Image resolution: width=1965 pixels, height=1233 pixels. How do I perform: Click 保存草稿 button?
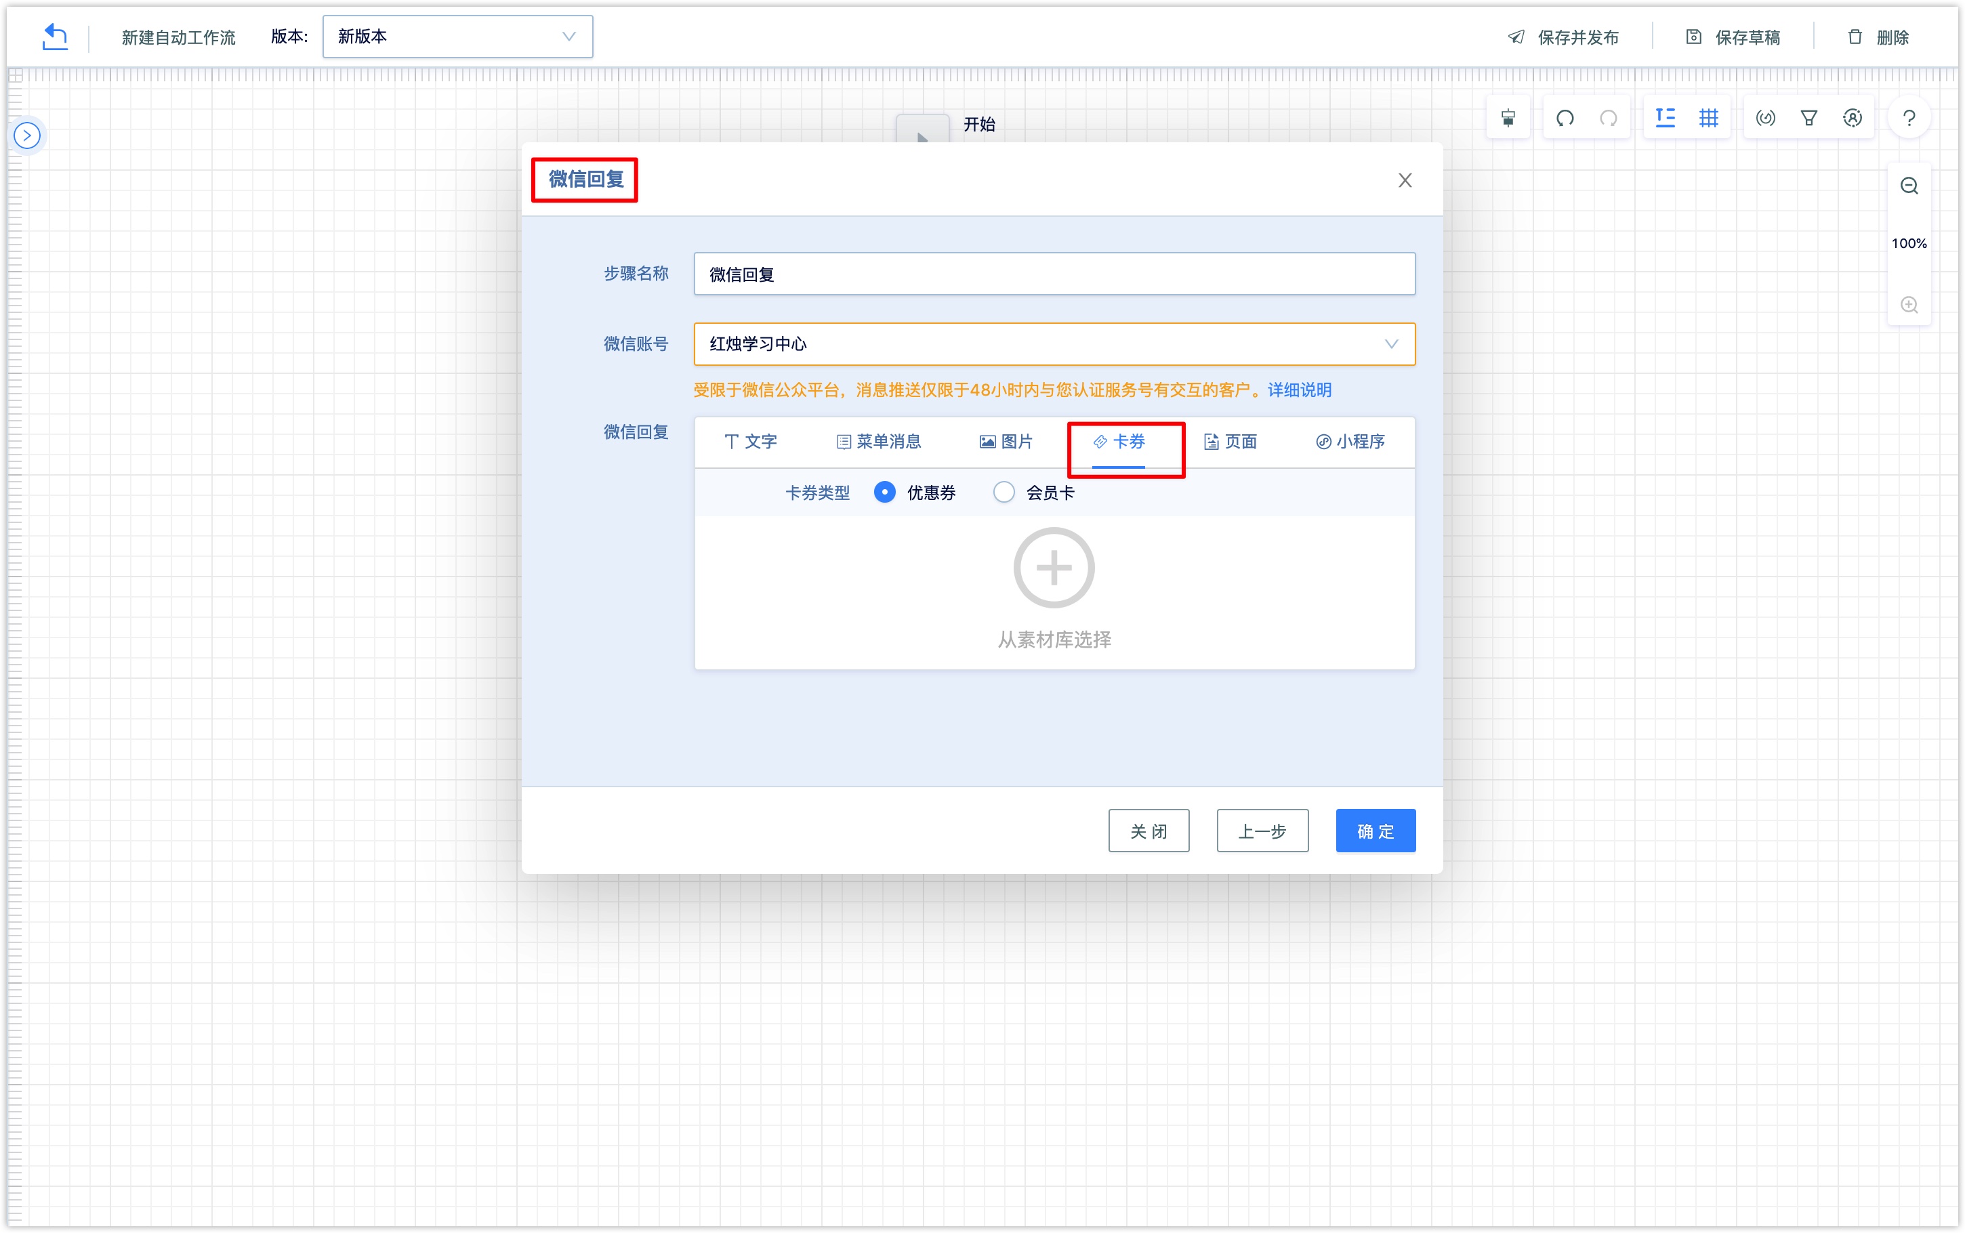(x=1733, y=37)
